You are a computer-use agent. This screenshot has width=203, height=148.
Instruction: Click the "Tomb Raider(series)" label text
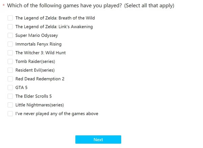pos(35,62)
